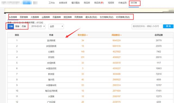
Task: Click post count 149 for 北青网
Action: click(83, 52)
